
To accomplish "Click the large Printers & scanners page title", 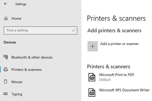I will tap(116, 18).
